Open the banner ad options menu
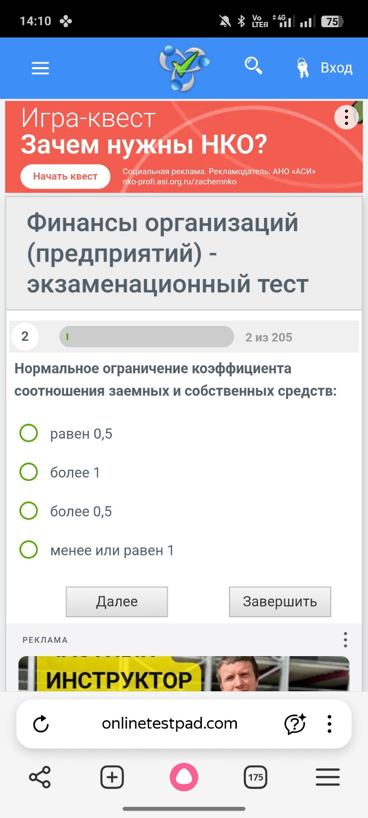This screenshot has width=368, height=818. tap(346, 117)
